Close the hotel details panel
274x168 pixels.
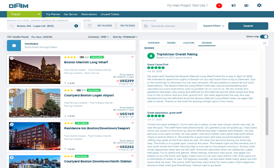[264, 43]
